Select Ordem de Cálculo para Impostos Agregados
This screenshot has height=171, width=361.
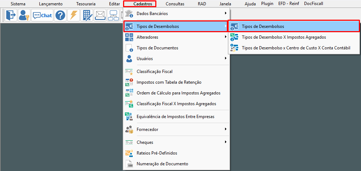click(176, 93)
